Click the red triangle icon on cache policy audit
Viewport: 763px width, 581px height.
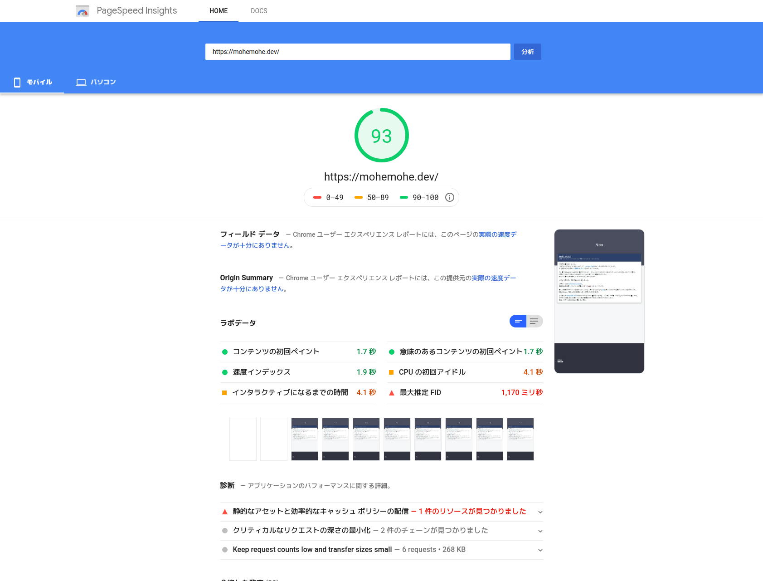225,512
